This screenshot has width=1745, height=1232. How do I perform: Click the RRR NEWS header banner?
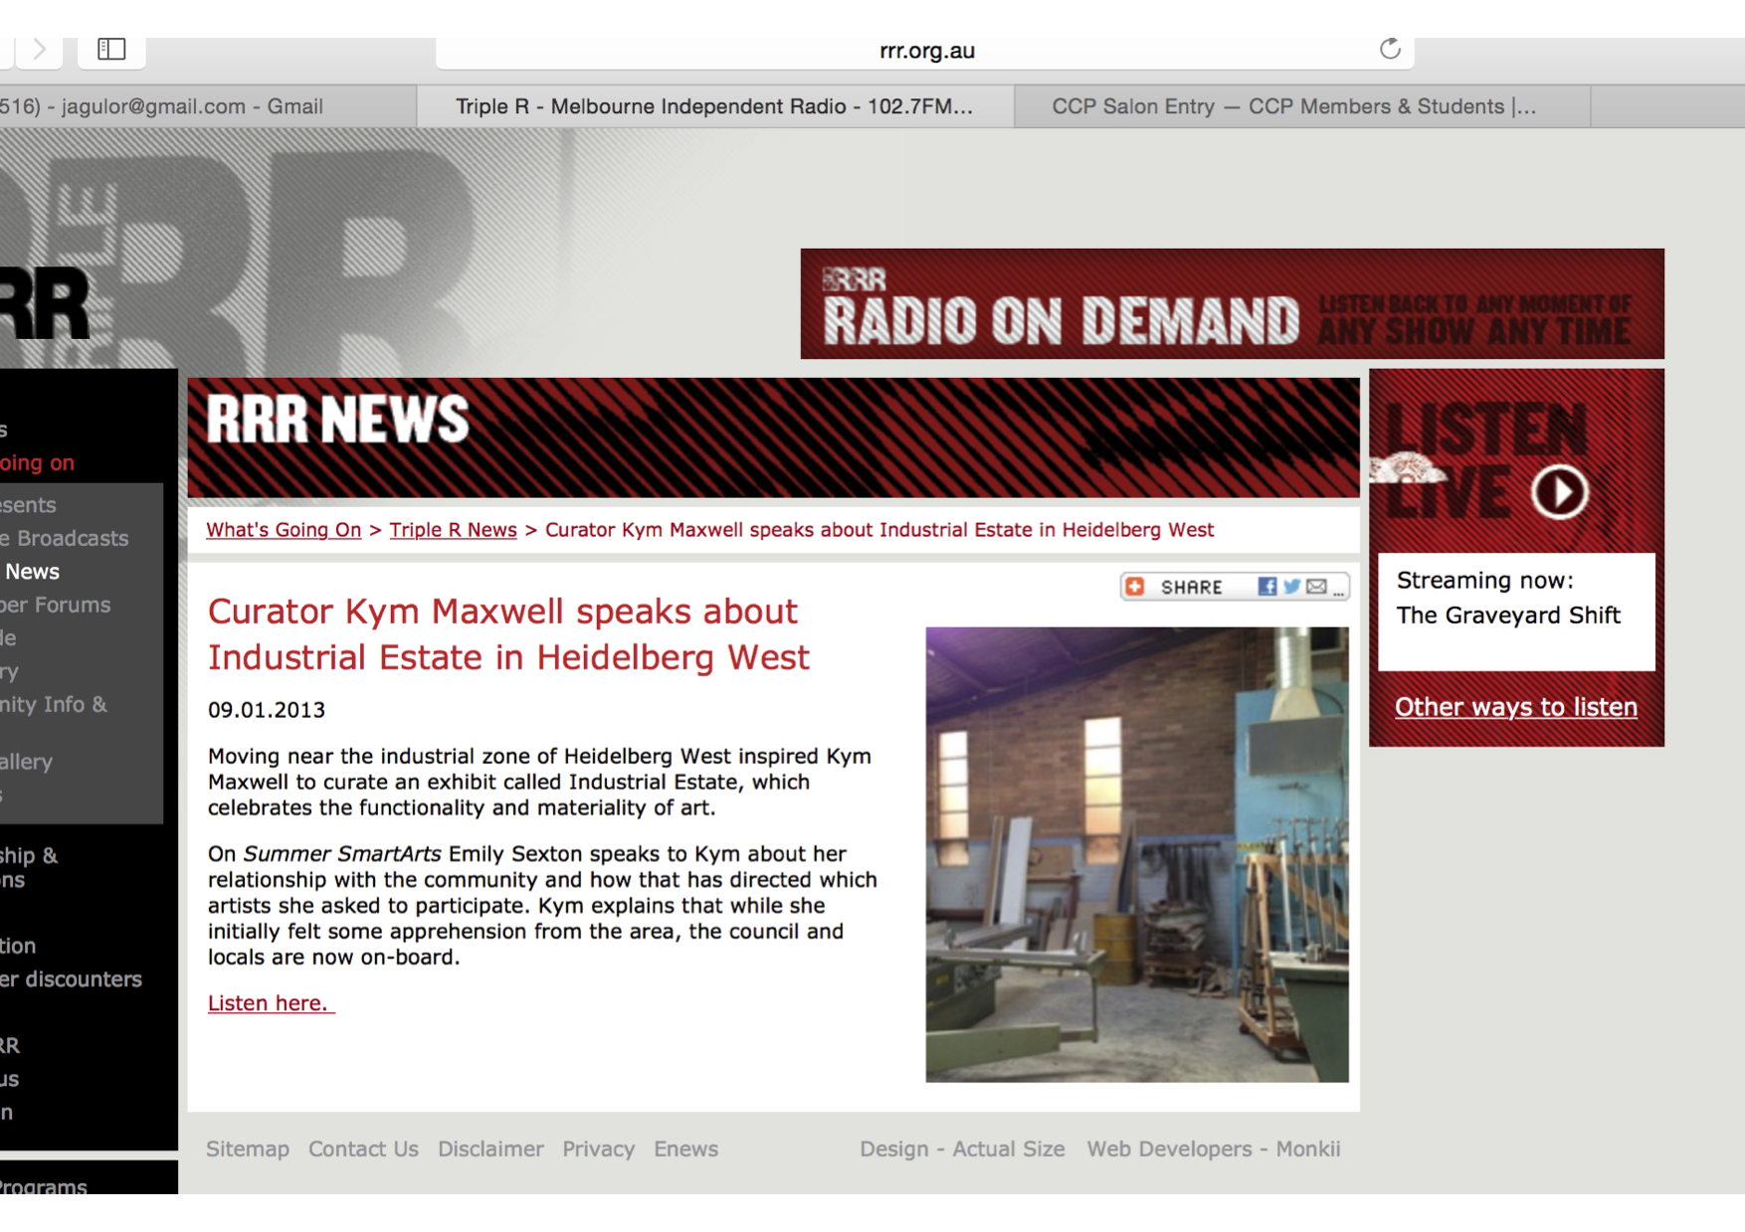tap(773, 438)
